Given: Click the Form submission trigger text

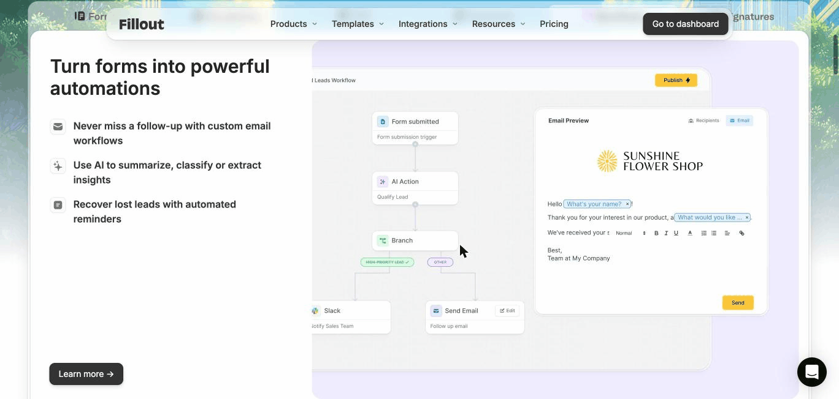Looking at the screenshot, I should point(407,137).
